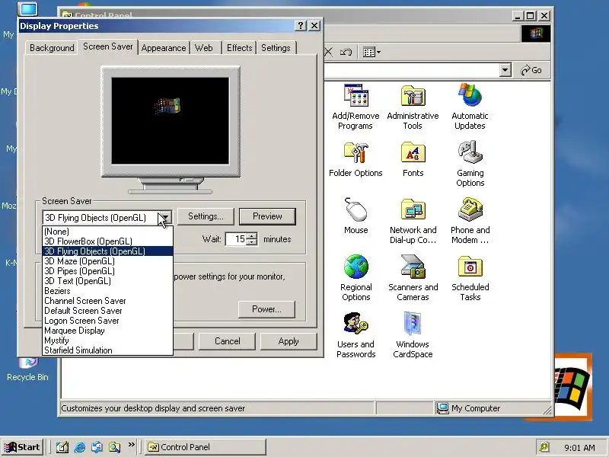
Task: Select Marquee Display option
Action: pos(107,331)
